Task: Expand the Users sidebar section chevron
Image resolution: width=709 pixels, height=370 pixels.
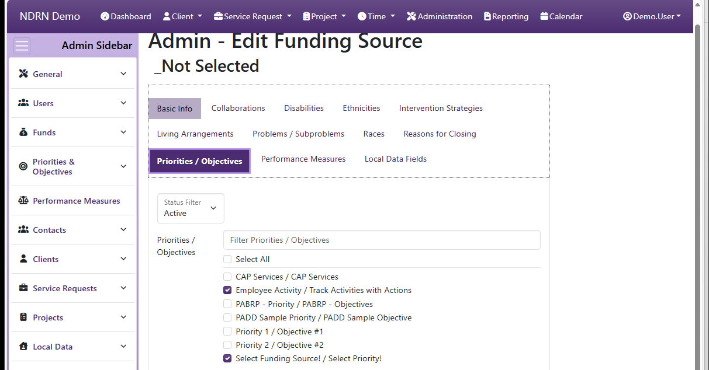Action: pos(123,103)
